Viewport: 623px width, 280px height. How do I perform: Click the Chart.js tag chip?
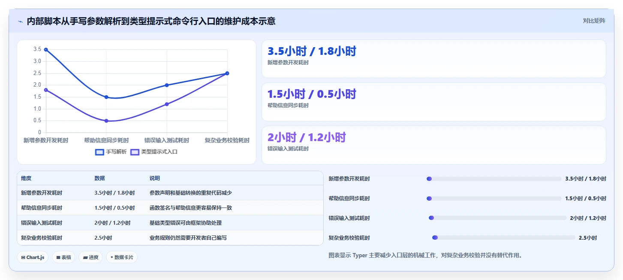click(x=33, y=257)
